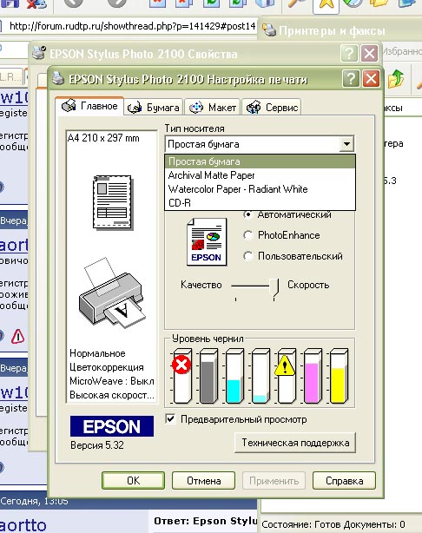Image resolution: width=422 pixels, height=533 pixels.
Task: Click green up-arrow folder icon in Принтеры window
Action: click(x=396, y=78)
